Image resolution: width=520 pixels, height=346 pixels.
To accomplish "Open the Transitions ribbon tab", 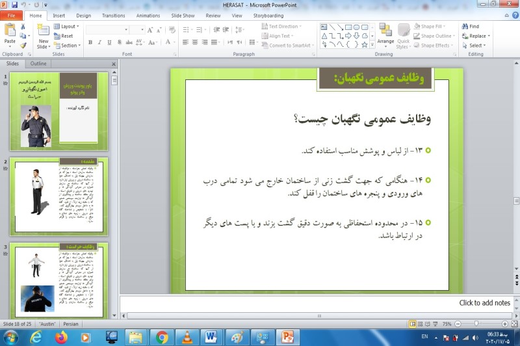I will [x=113, y=16].
